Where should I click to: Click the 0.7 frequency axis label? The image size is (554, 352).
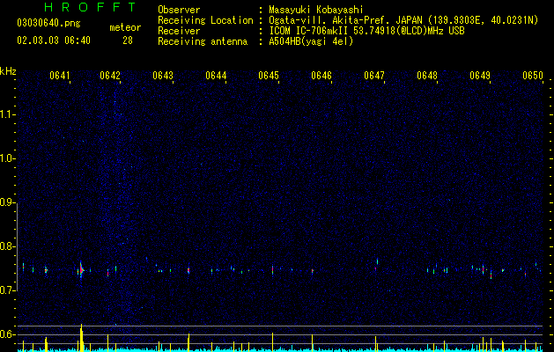point(8,290)
